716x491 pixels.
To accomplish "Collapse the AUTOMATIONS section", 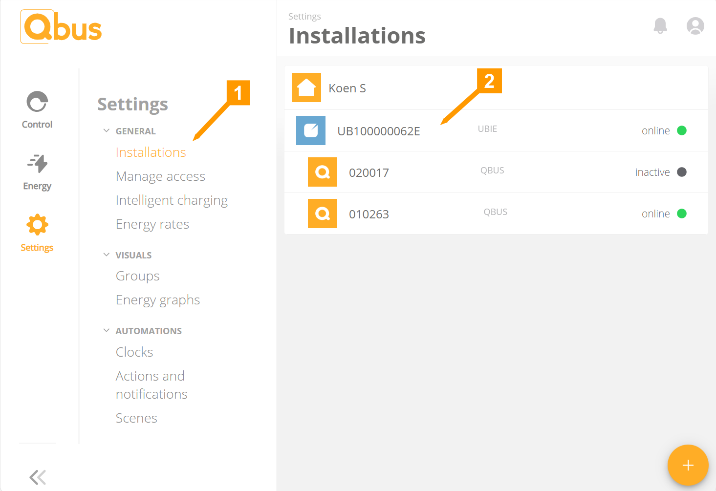I will (107, 331).
